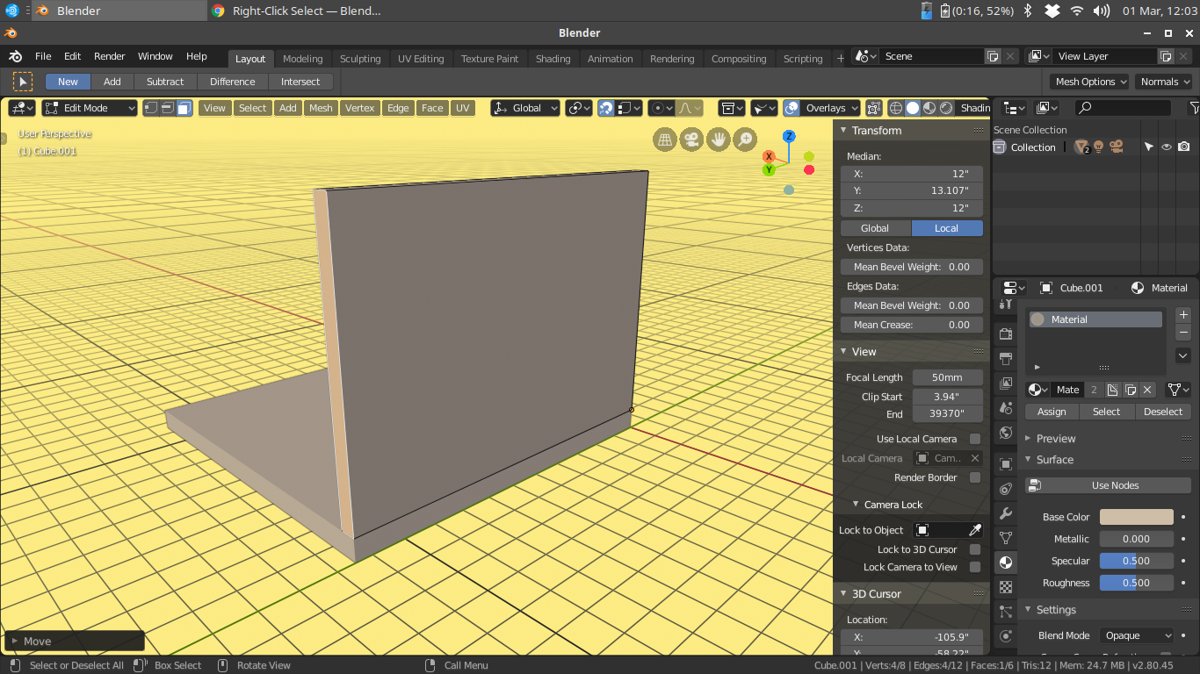This screenshot has height=674, width=1200.
Task: Open Global transform orientation dropdown
Action: tap(525, 108)
